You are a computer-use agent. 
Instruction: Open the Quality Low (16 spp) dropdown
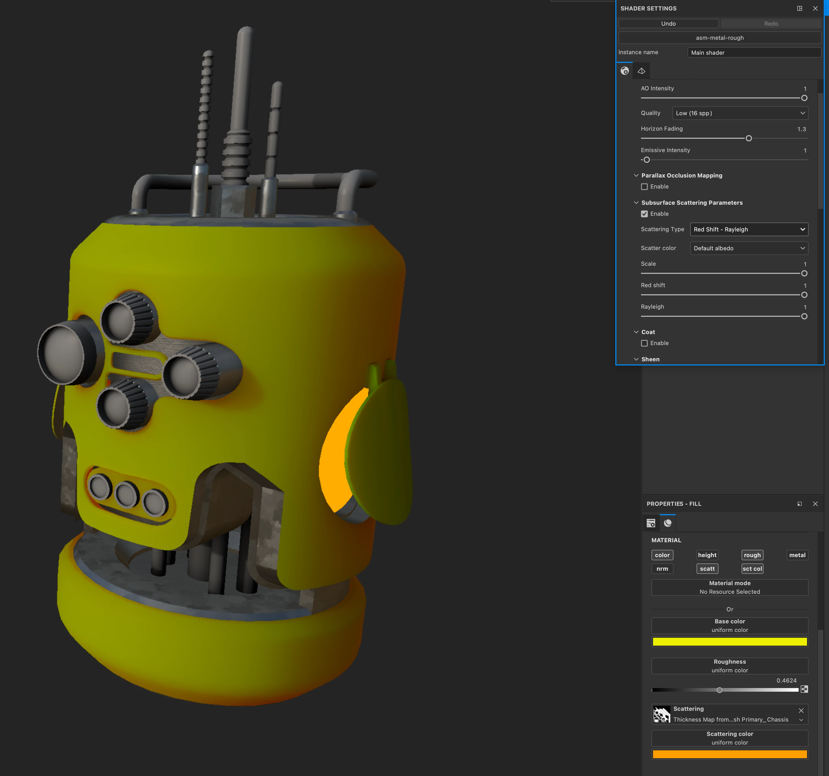point(740,113)
